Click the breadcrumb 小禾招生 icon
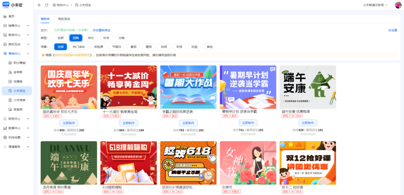 tap(77, 5)
